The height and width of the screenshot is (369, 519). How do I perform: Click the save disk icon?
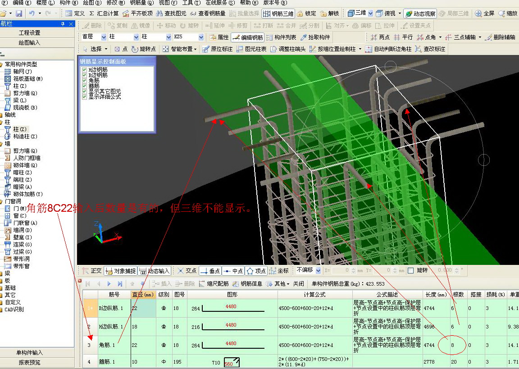pos(19,14)
